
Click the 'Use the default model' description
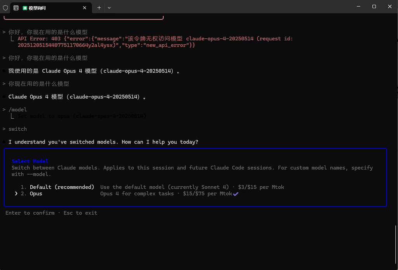coord(192,187)
